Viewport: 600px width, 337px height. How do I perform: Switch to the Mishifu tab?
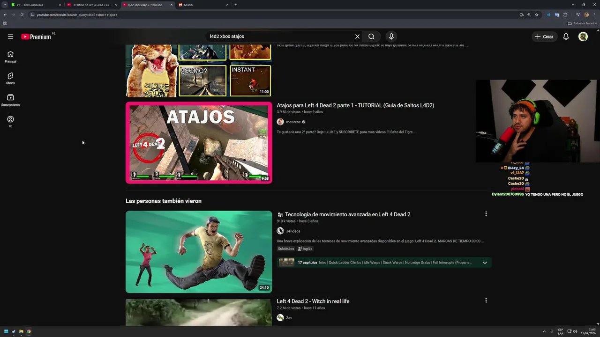pos(201,5)
